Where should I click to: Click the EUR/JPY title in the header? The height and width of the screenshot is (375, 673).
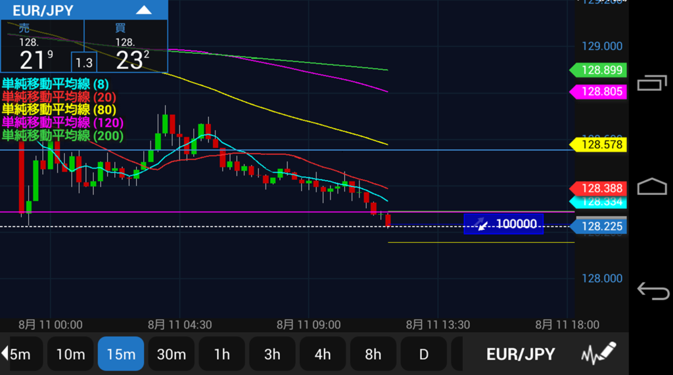(43, 11)
